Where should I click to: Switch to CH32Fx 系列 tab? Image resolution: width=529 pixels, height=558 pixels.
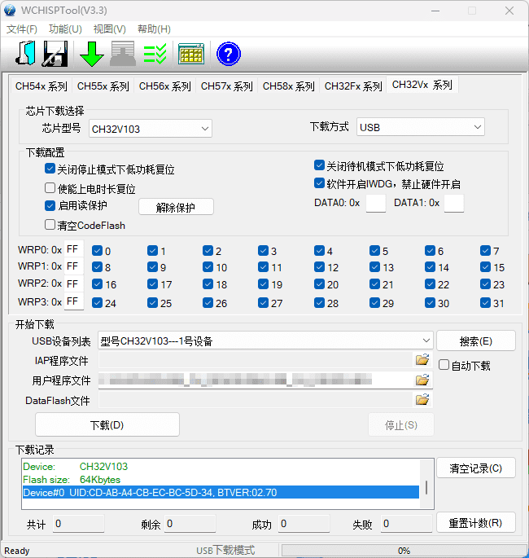(353, 86)
